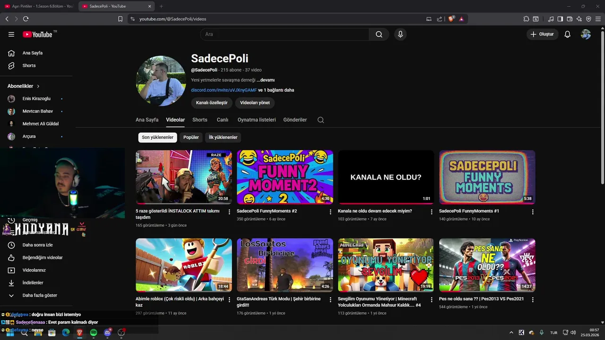Image resolution: width=605 pixels, height=340 pixels.
Task: Open the browser extensions puzzle icon
Action: tap(526, 19)
